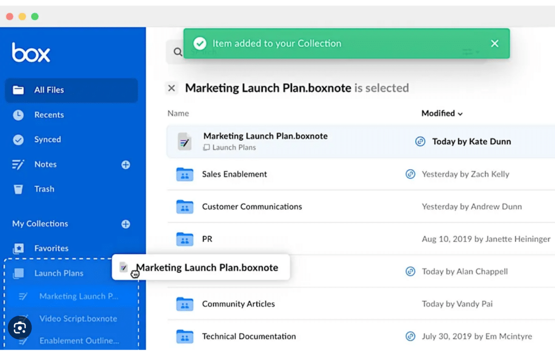This screenshot has height=351, width=555.
Task: Click the Launch Plans tag under file name
Action: coord(234,147)
